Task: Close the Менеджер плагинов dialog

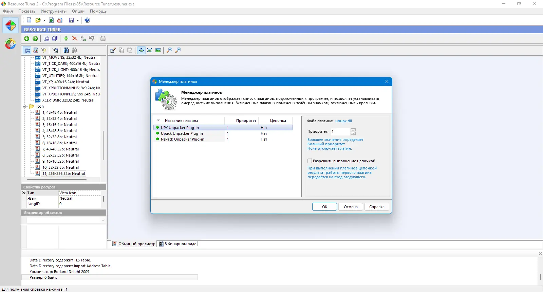Action: [387, 81]
